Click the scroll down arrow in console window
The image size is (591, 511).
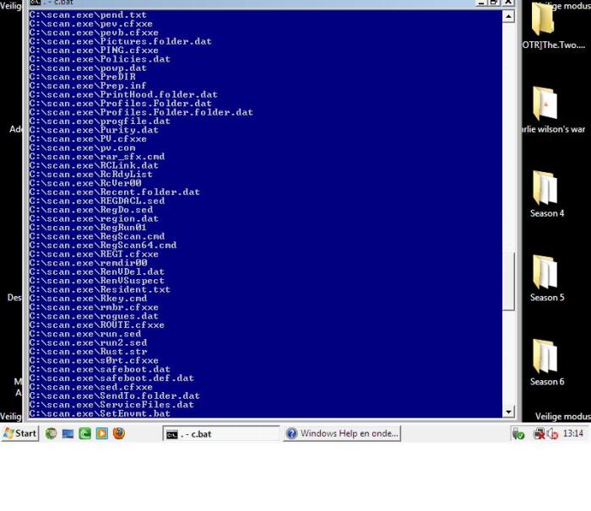pyautogui.click(x=508, y=411)
